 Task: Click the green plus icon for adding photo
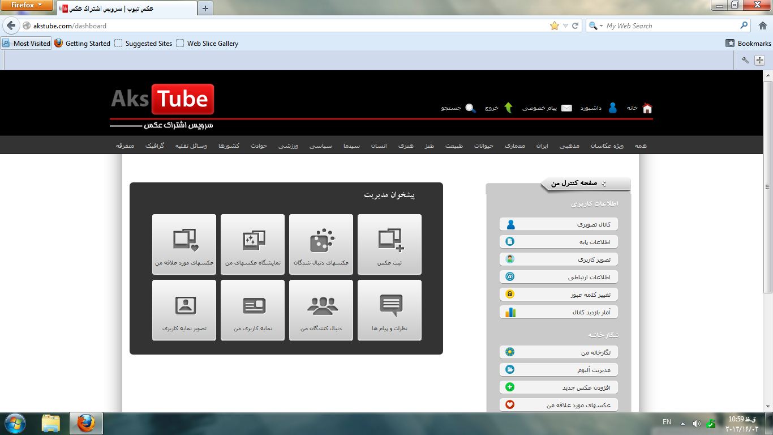pos(510,387)
